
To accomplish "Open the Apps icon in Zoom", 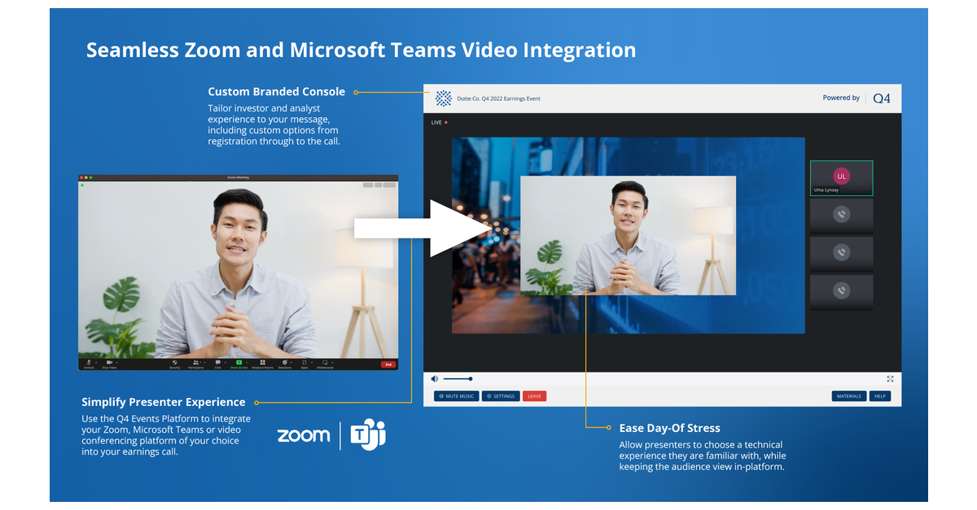I will pyautogui.click(x=304, y=362).
